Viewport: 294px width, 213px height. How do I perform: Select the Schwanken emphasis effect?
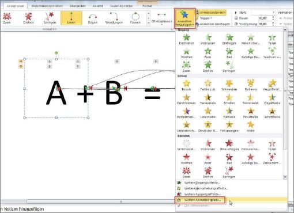229,85
